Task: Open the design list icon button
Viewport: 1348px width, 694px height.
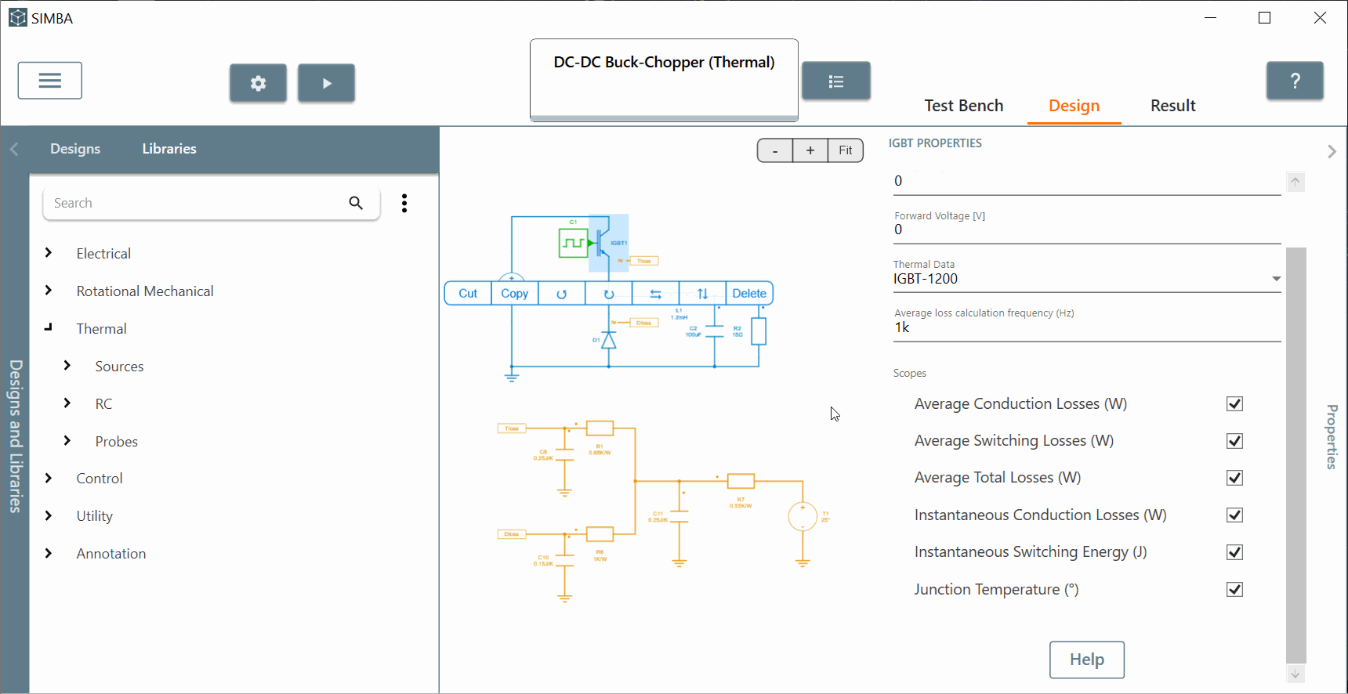Action: tap(836, 81)
